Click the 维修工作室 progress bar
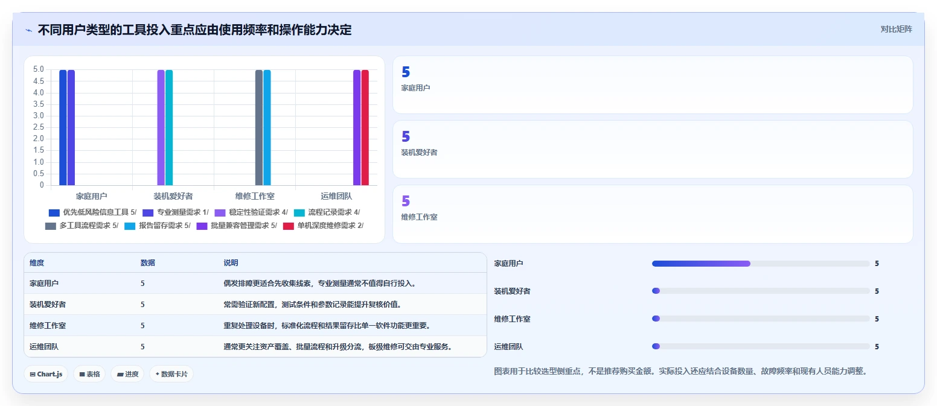 tap(761, 319)
